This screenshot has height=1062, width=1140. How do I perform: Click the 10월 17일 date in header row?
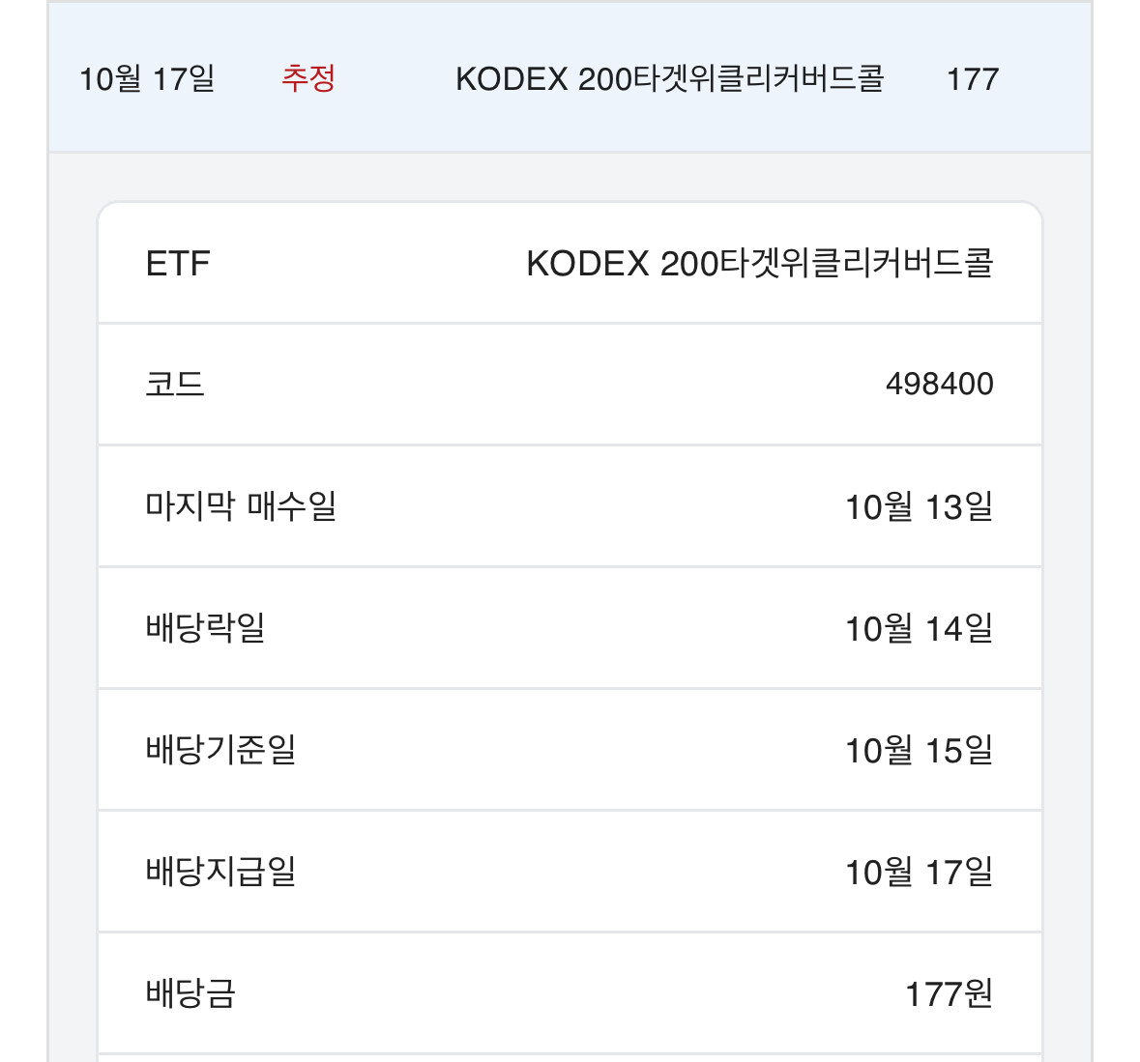pos(147,79)
